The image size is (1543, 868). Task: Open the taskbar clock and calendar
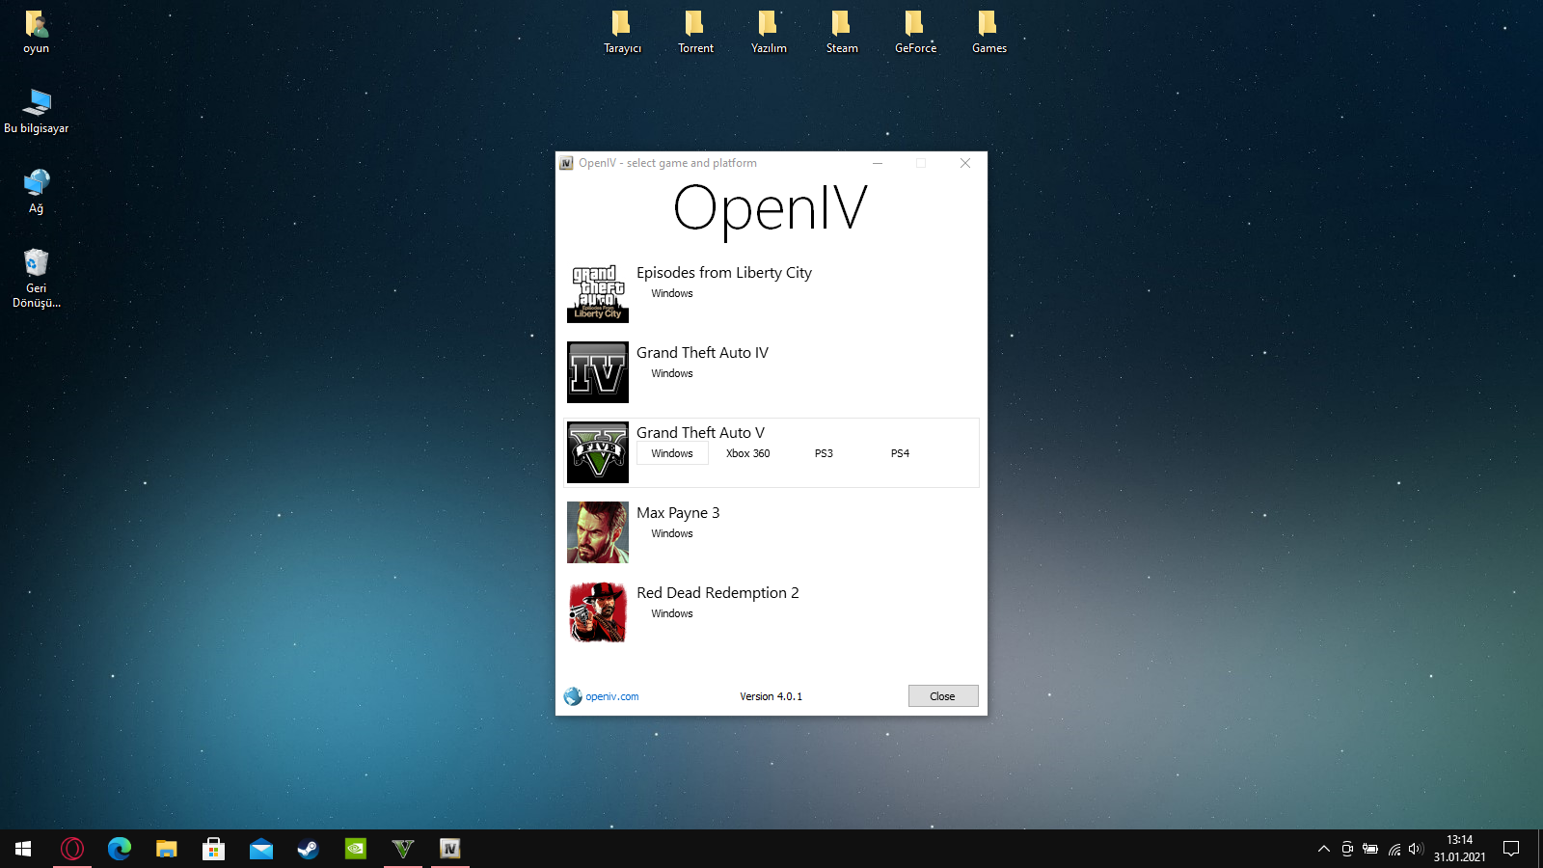click(x=1459, y=849)
